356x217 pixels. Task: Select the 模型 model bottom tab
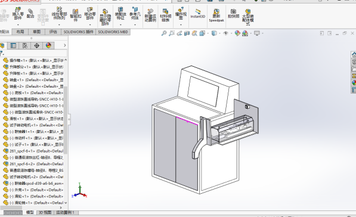click(30, 213)
